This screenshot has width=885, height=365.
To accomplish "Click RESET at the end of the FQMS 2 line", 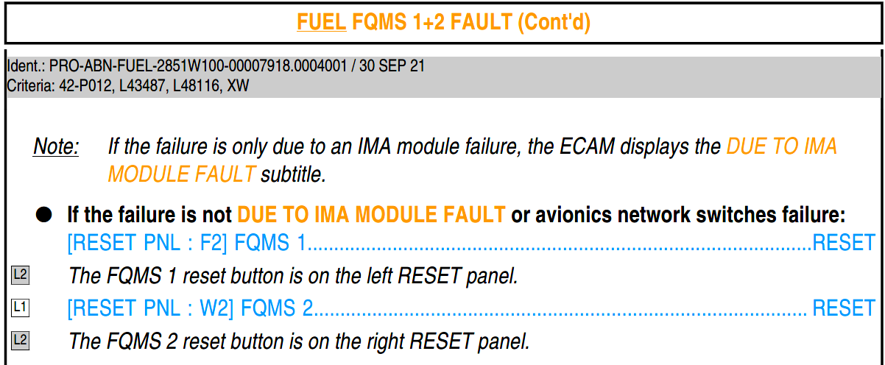I will (843, 308).
